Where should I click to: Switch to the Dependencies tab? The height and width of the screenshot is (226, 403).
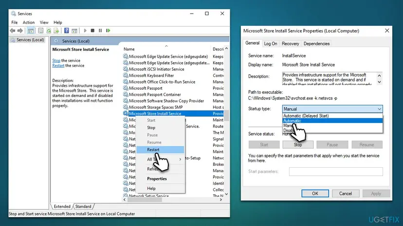316,44
